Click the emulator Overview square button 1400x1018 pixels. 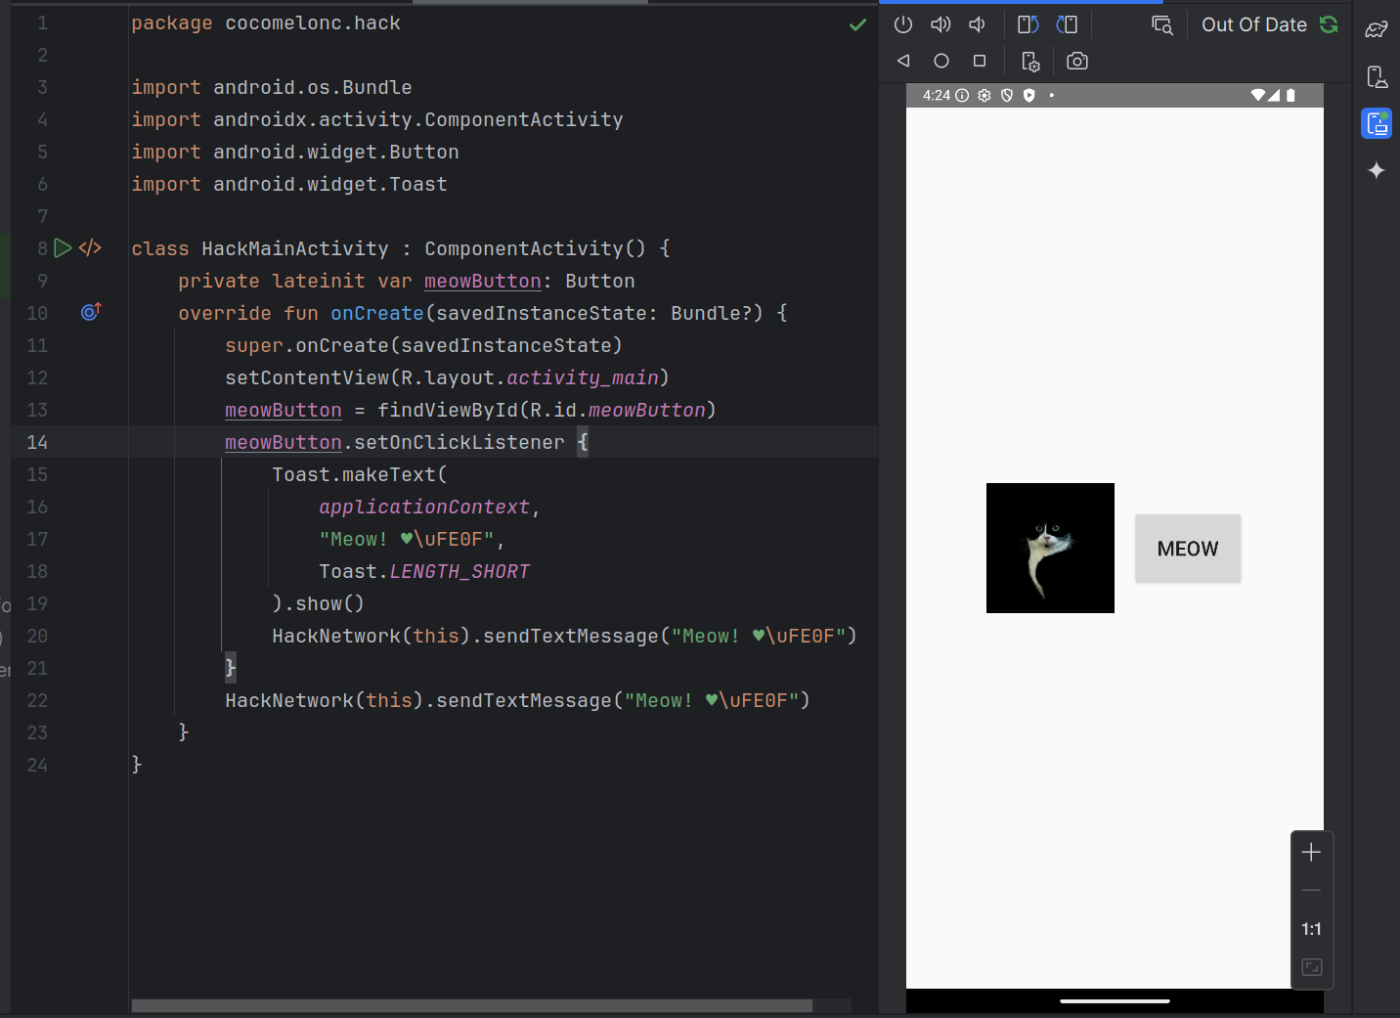click(980, 61)
